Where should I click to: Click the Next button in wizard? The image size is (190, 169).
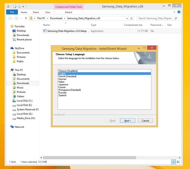click(127, 121)
